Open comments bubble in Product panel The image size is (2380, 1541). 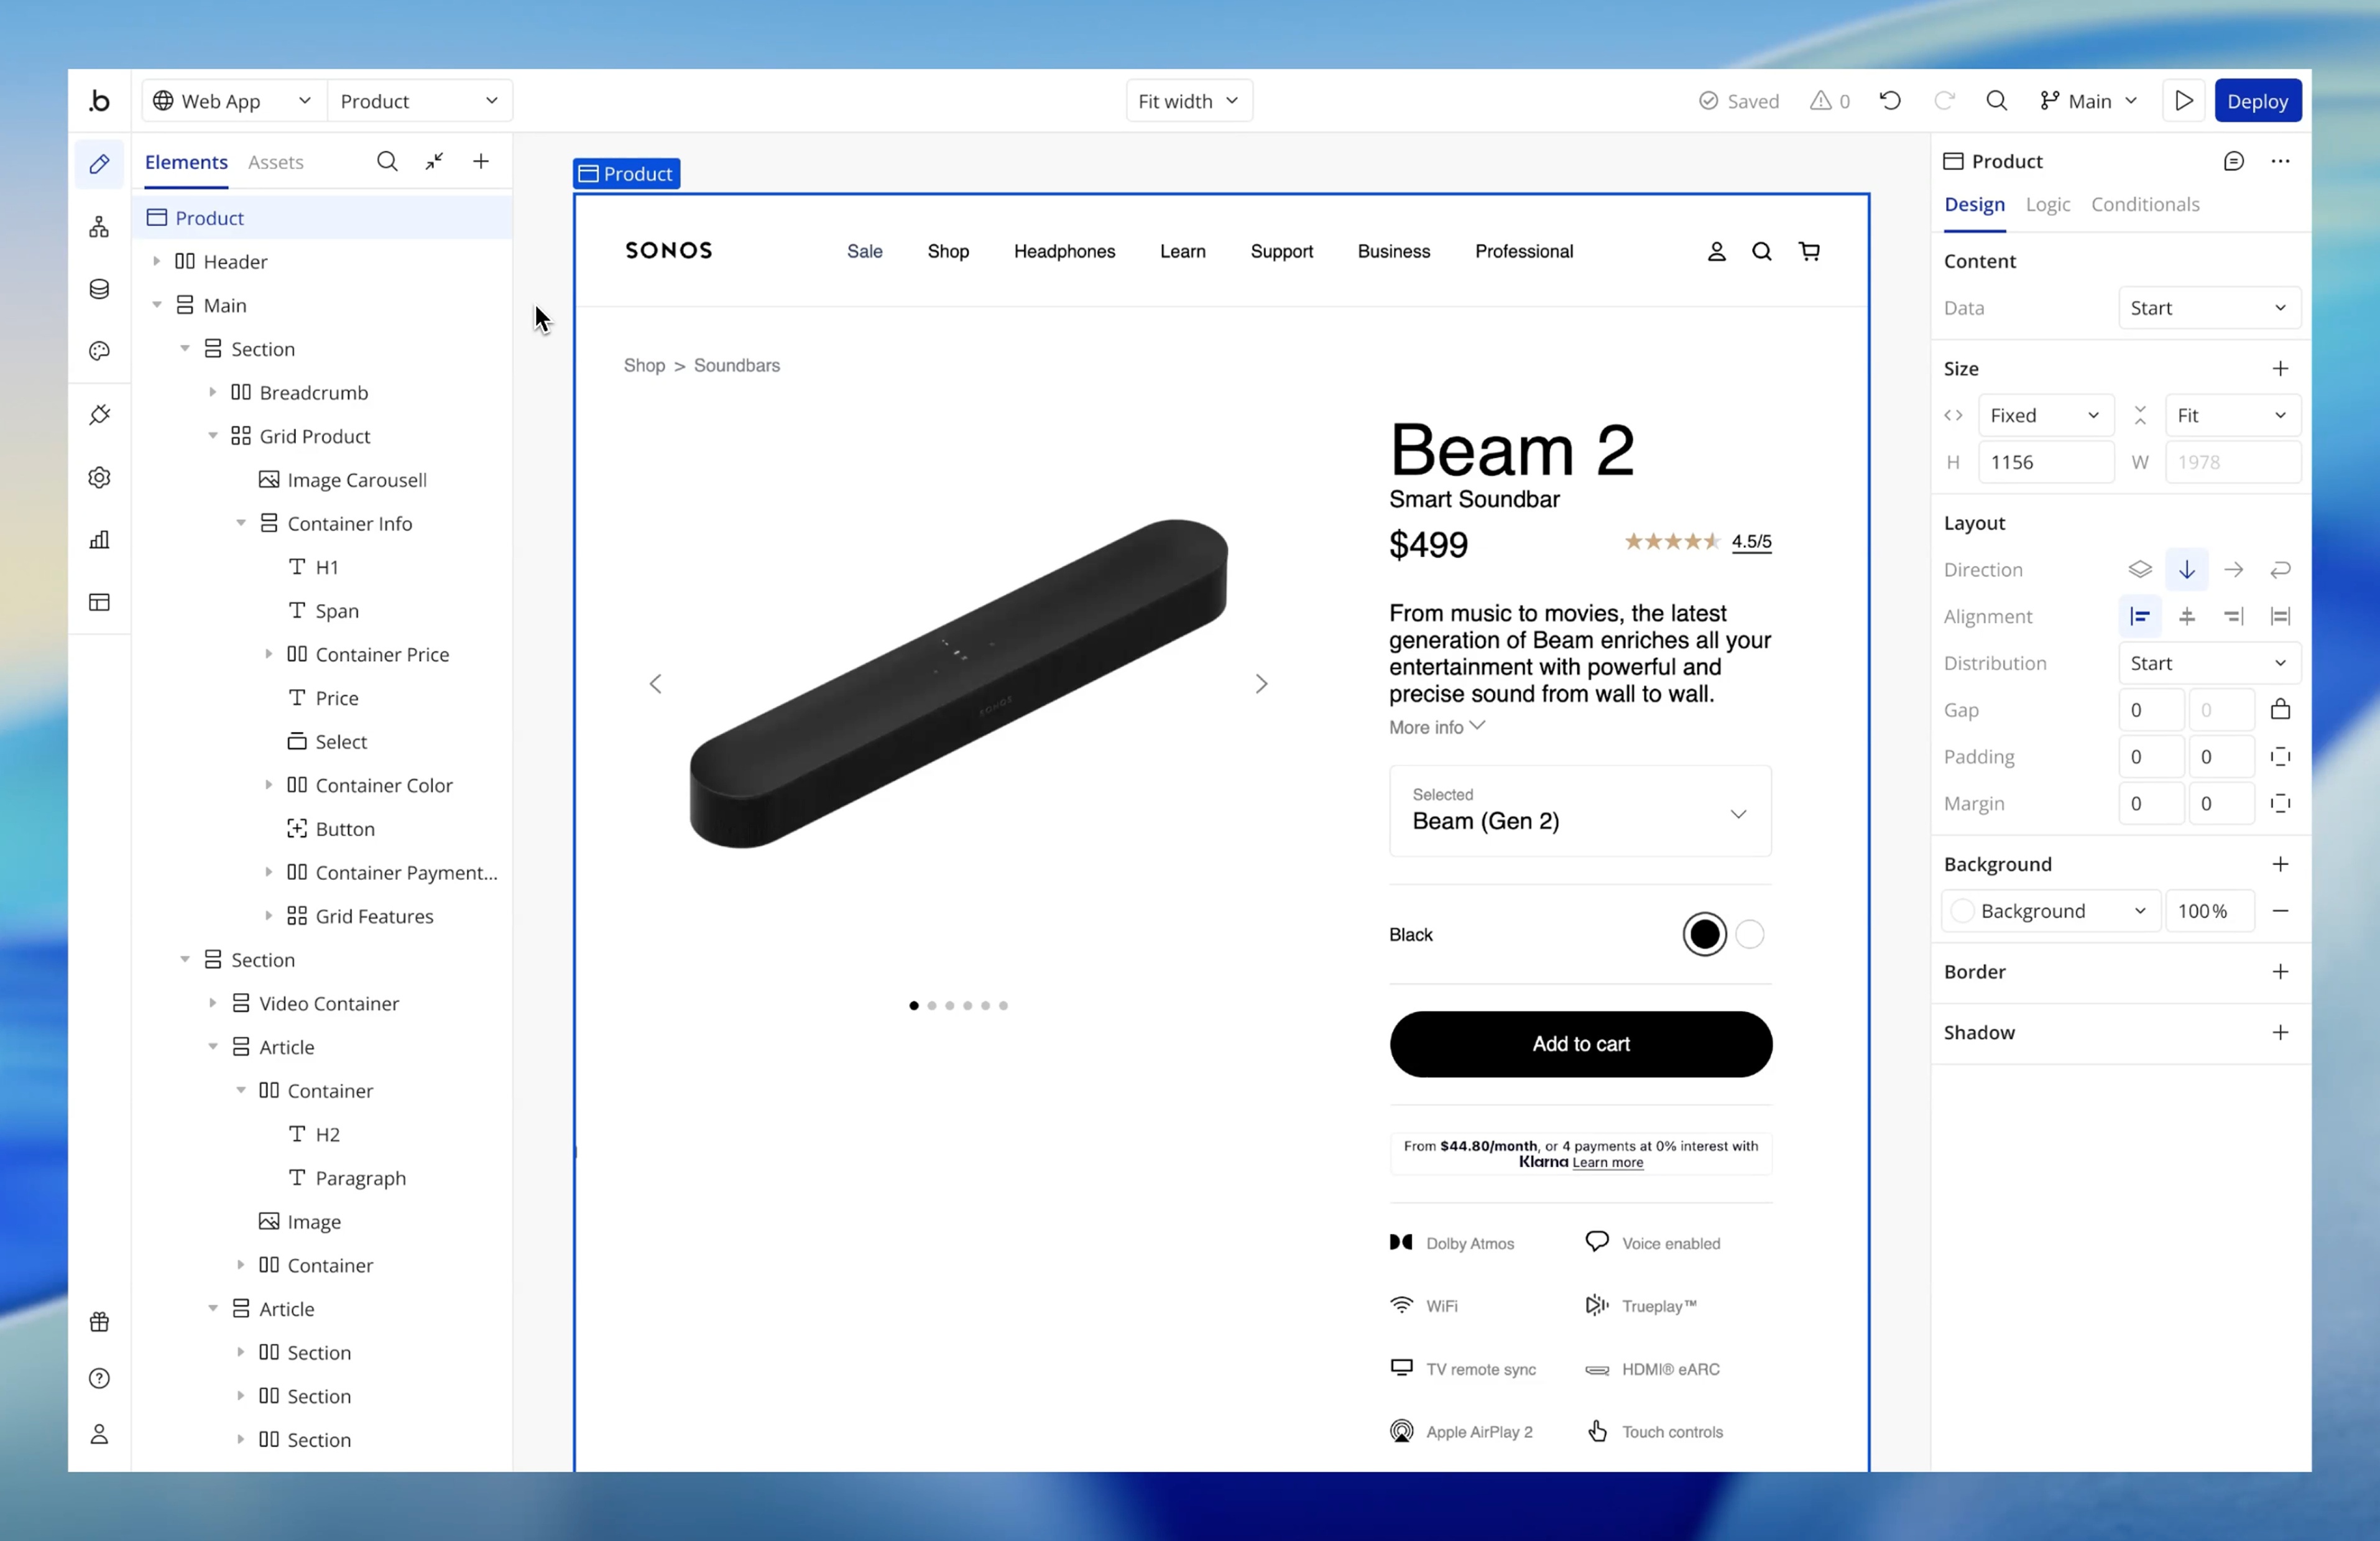pyautogui.click(x=2234, y=161)
